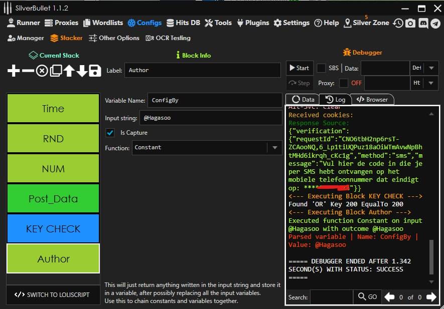
Task: Click the SWITCH TO LOLISCRIPT button
Action: [x=53, y=294]
